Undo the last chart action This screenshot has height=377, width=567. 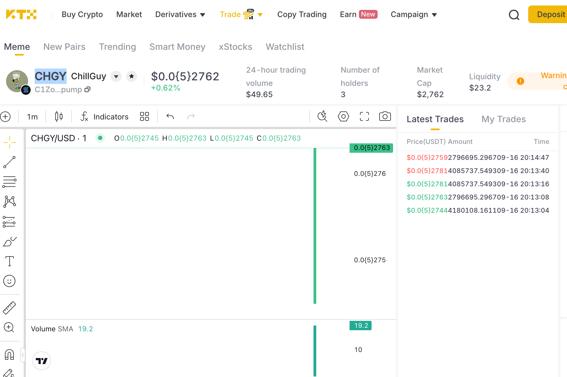click(170, 117)
